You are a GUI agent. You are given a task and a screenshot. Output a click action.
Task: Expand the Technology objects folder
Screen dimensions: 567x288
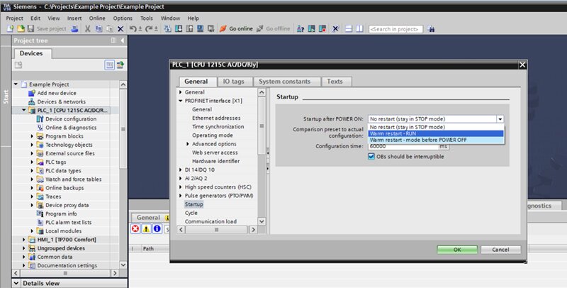click(x=32, y=145)
